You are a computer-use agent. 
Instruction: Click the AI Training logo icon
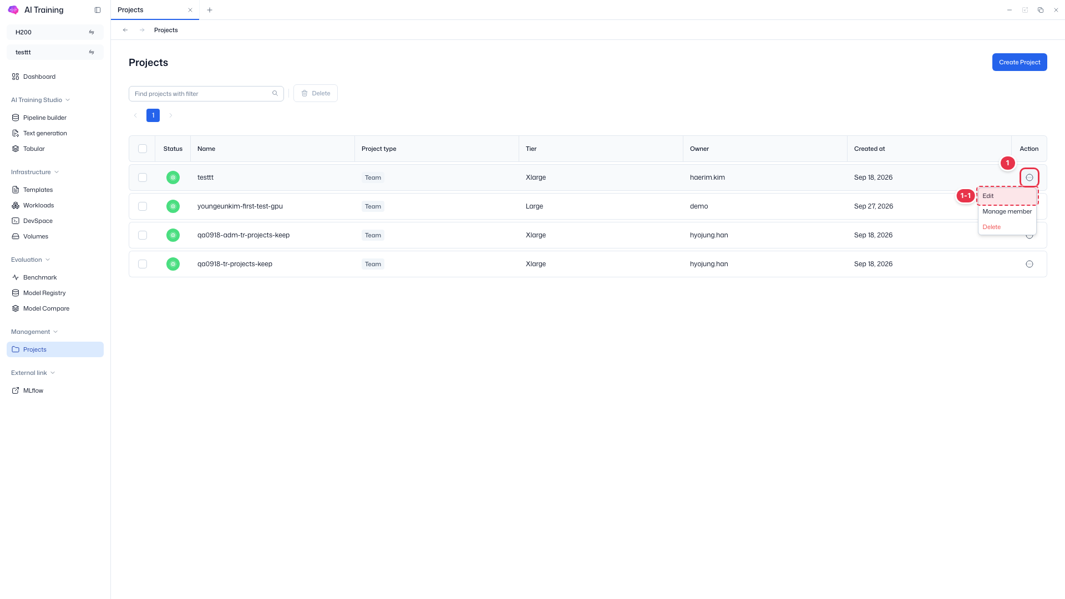pyautogui.click(x=13, y=10)
